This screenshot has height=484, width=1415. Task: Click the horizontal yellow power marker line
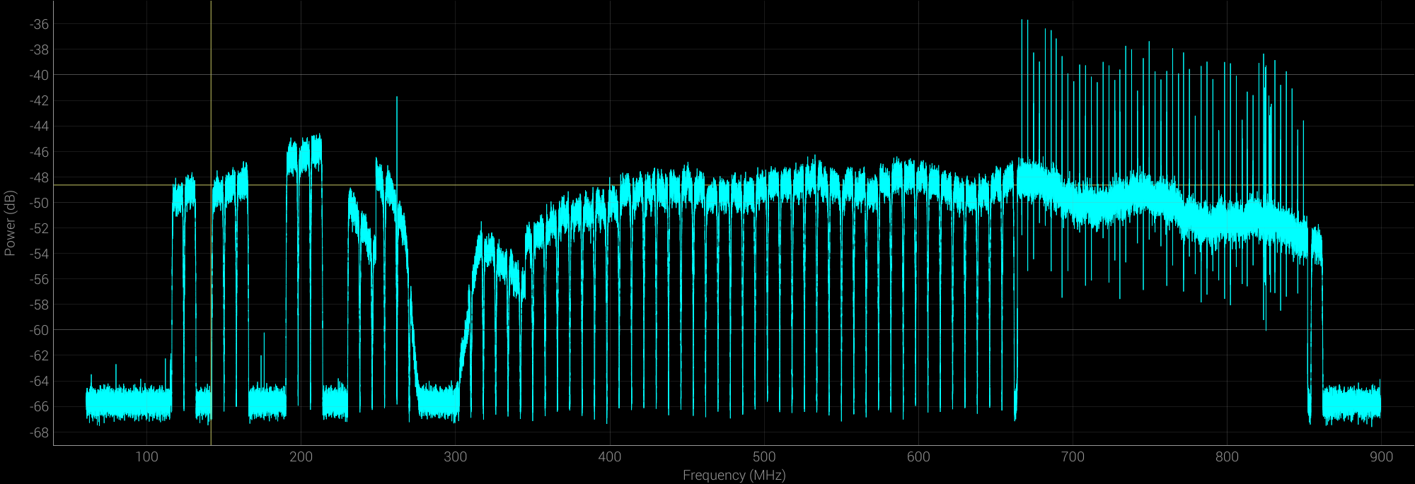707,185
